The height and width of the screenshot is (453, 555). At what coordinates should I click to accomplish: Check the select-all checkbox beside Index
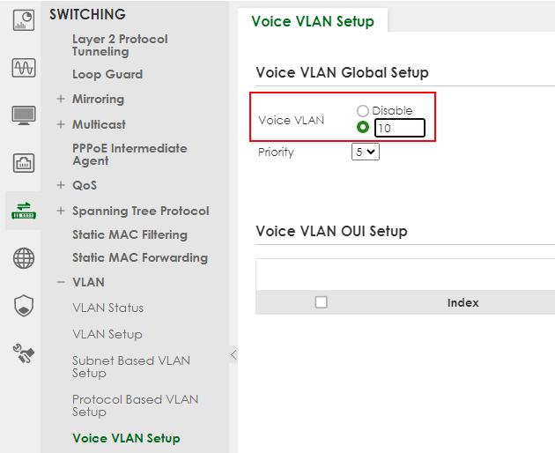pos(321,302)
